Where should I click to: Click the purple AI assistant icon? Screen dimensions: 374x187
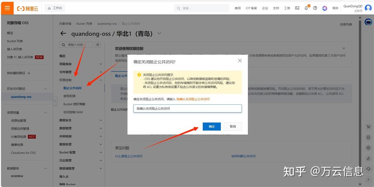point(325,8)
